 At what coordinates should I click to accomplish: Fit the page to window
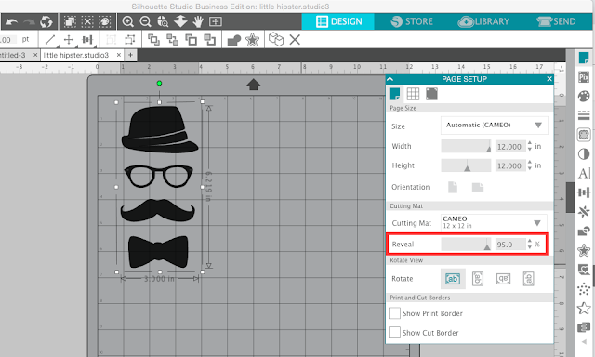(215, 21)
